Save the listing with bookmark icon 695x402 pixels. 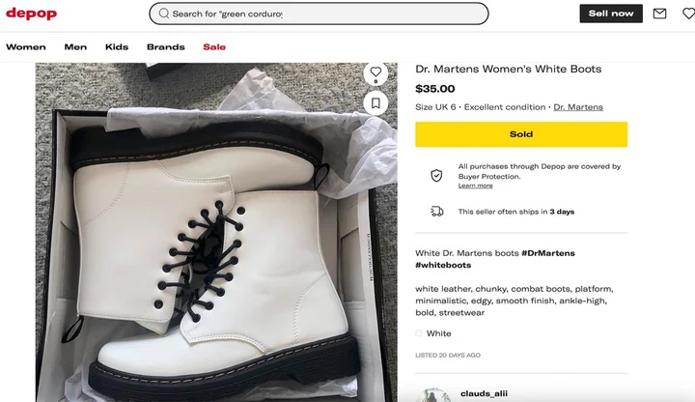376,102
